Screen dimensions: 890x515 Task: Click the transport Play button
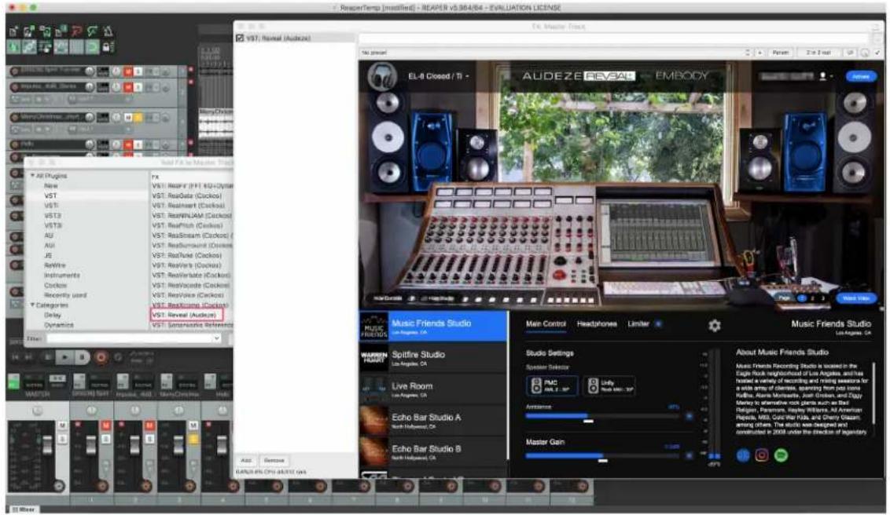pos(64,357)
